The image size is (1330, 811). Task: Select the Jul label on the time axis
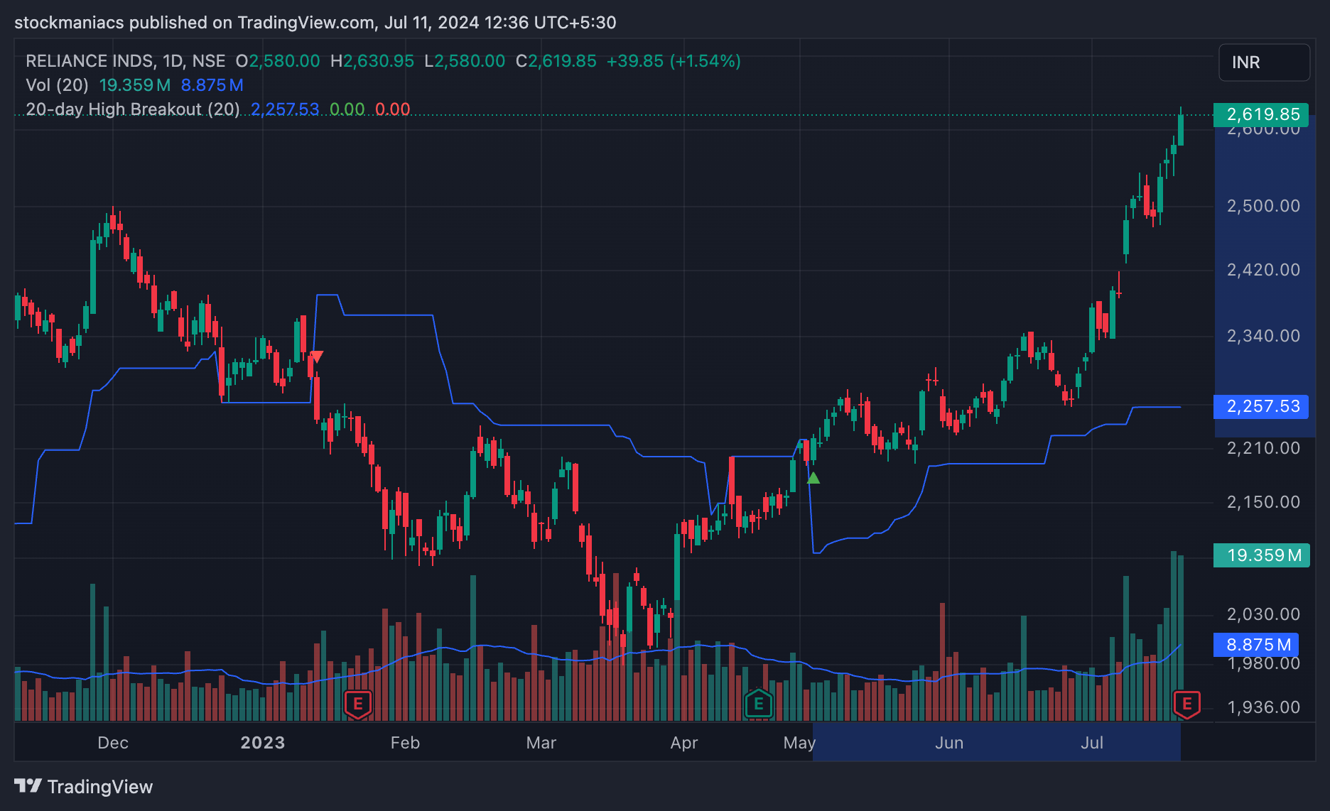click(x=1092, y=743)
